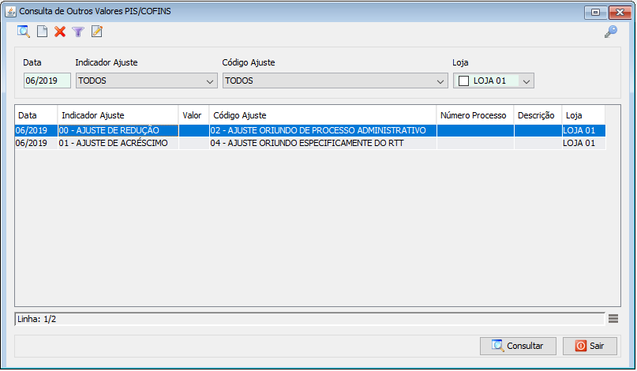Click the 'Linha: 1/2' status bar
Screen dimensions: 637x371
(309, 319)
